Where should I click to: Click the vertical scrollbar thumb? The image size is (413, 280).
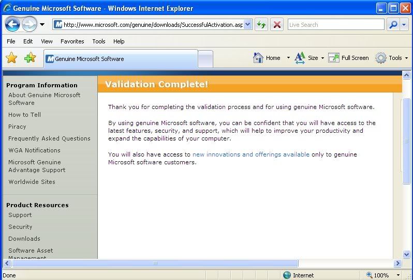[406, 141]
